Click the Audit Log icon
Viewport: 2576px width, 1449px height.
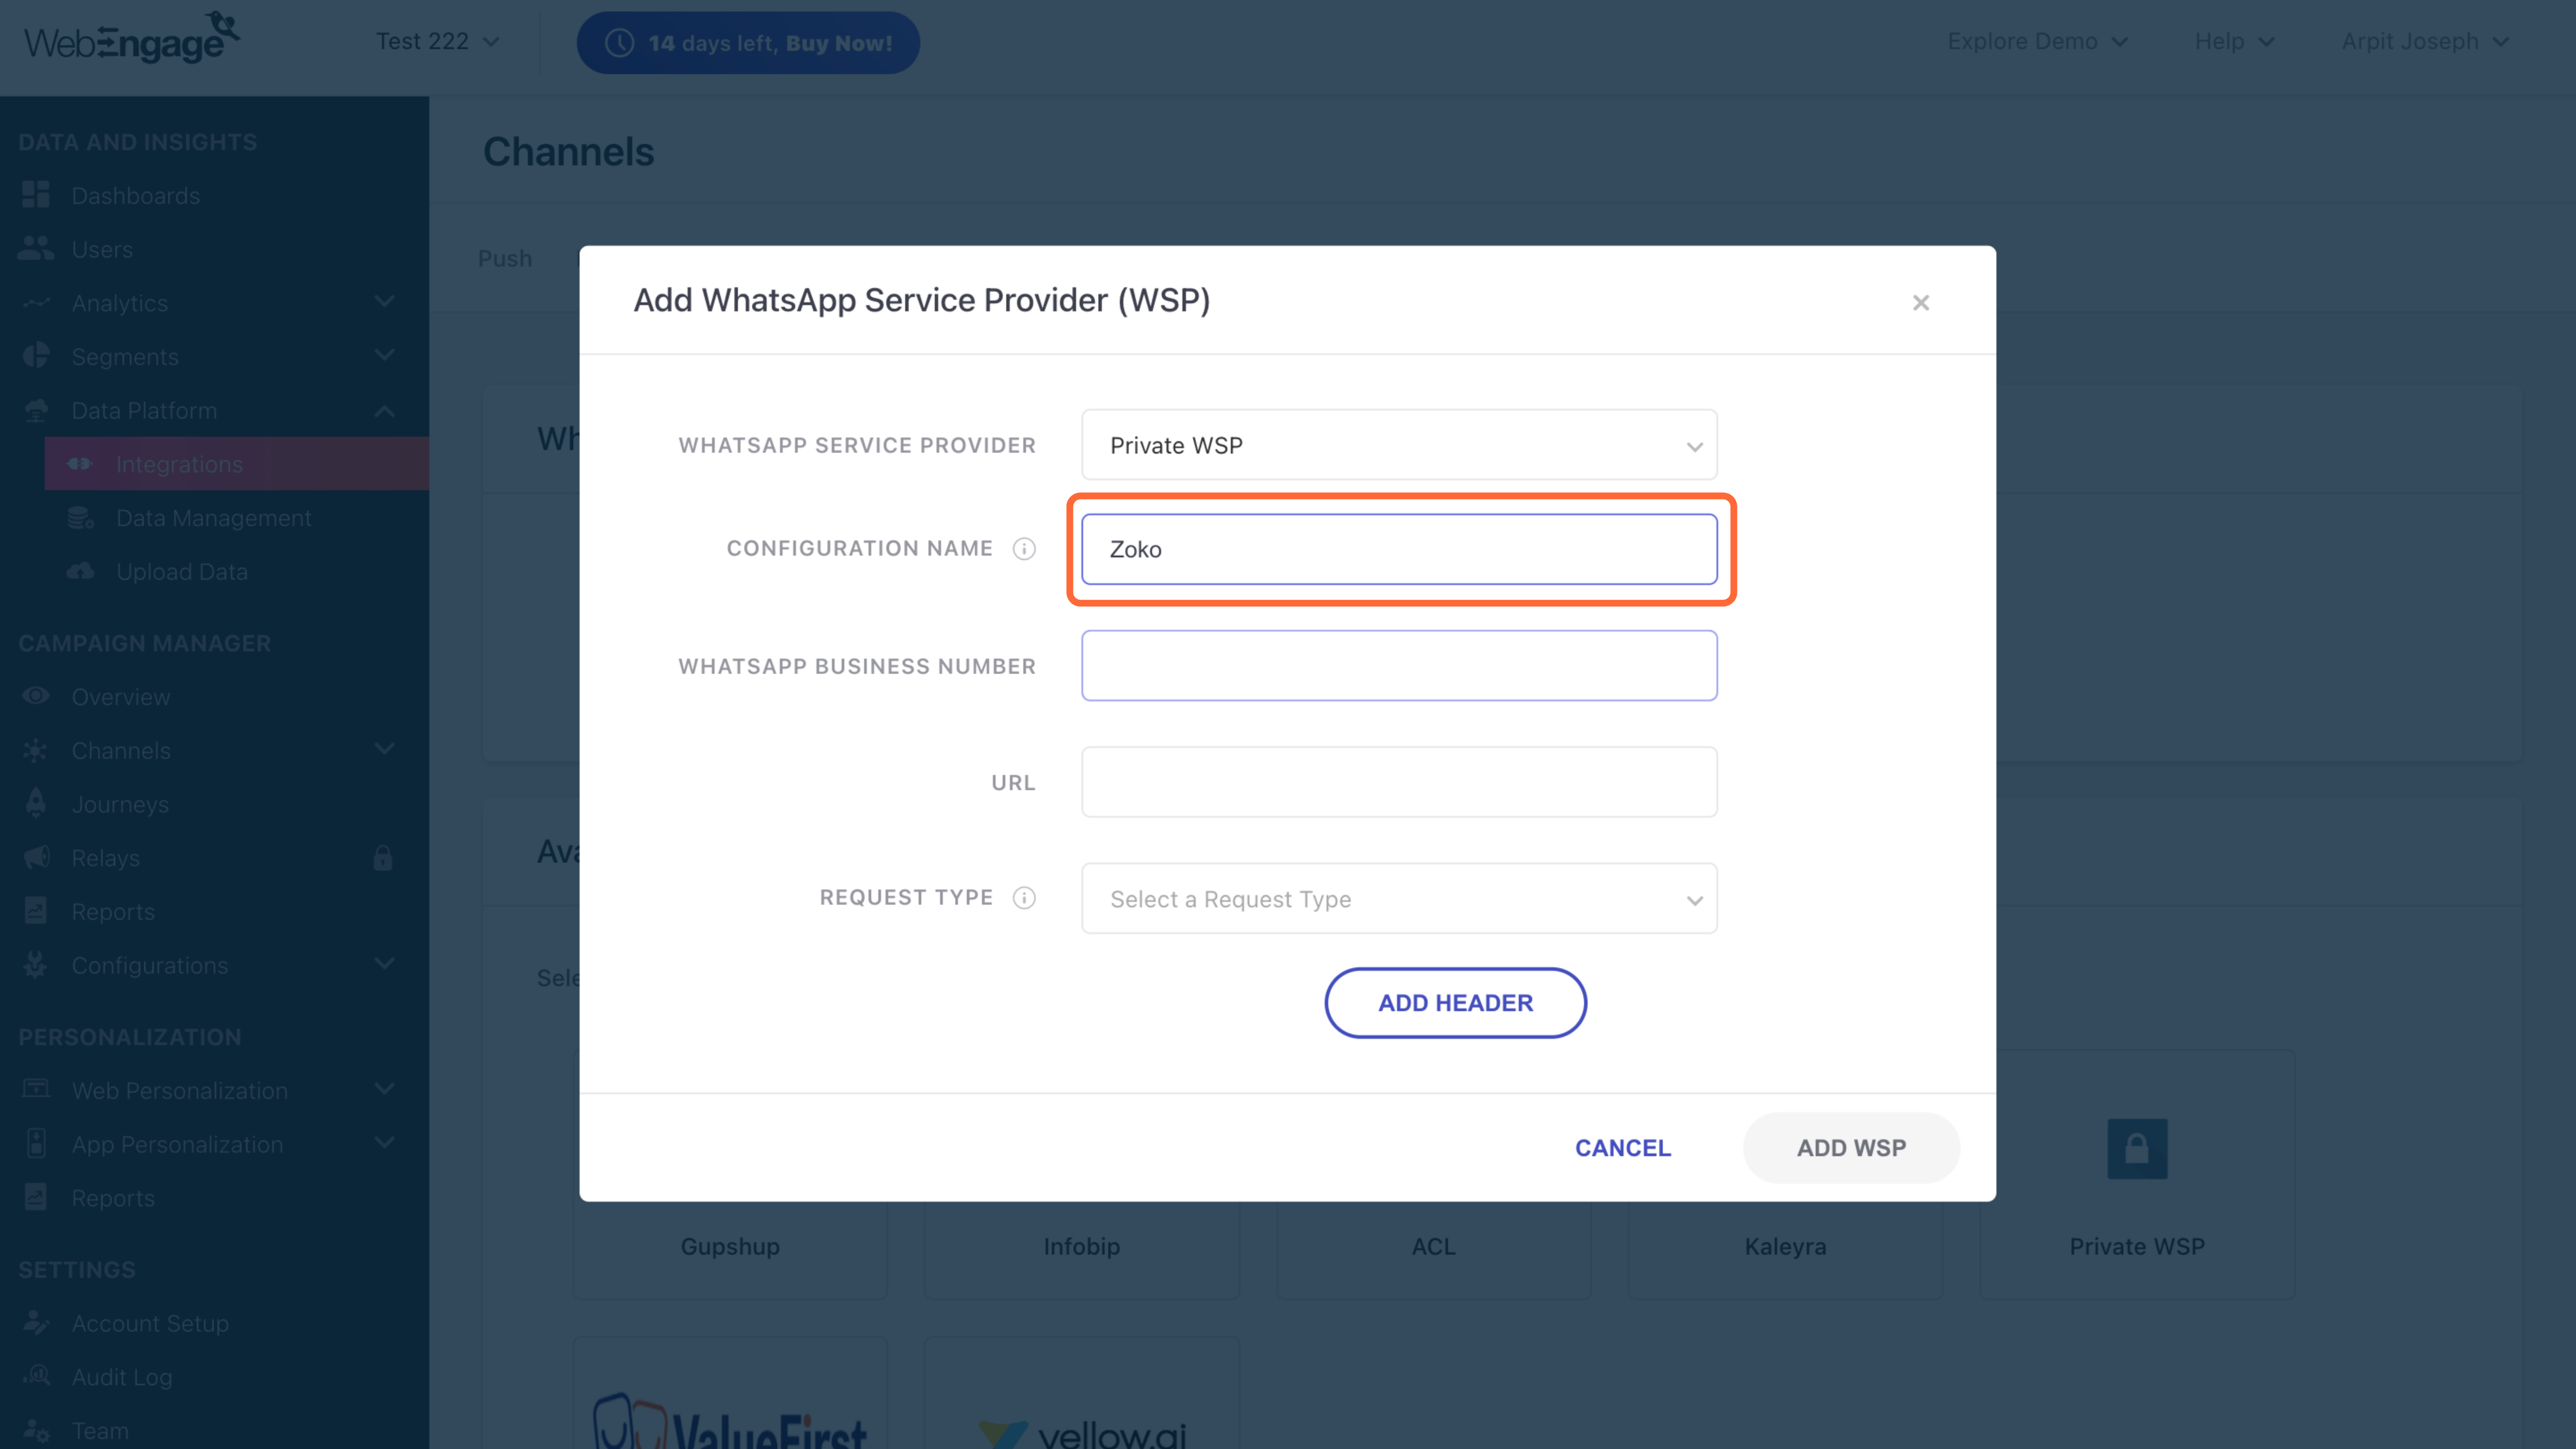click(36, 1376)
